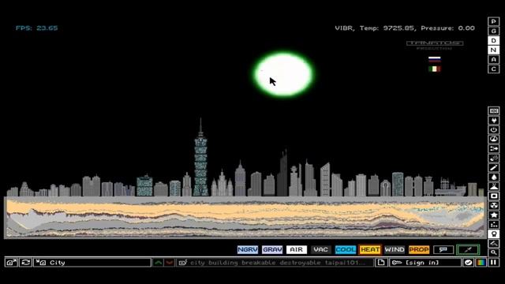Open the Powered Materials category

point(493,129)
